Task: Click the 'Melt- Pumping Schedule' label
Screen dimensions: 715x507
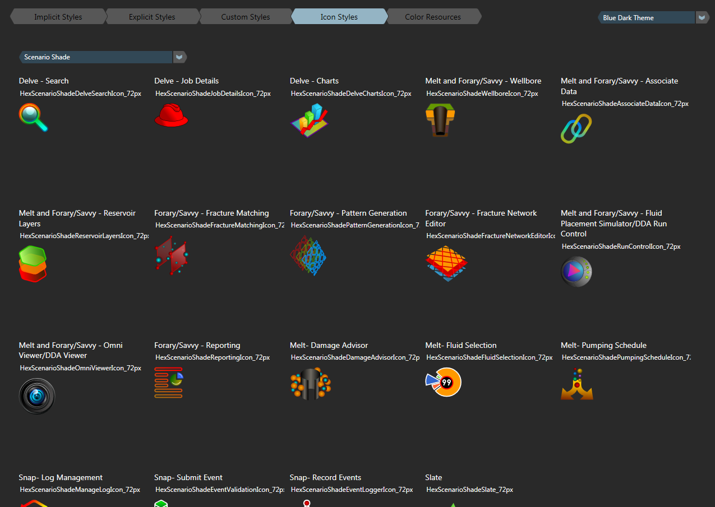Action: coord(603,345)
